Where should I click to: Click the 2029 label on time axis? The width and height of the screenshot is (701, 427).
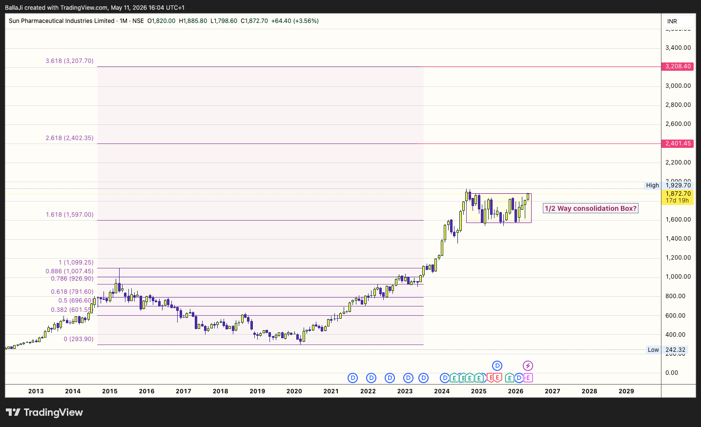pyautogui.click(x=626, y=391)
